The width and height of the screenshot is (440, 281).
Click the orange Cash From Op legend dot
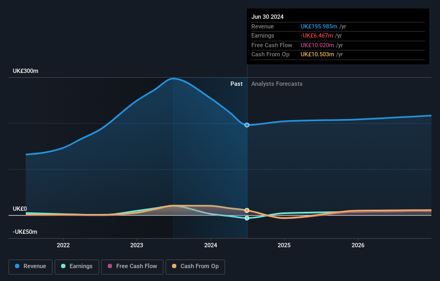tap(174, 266)
